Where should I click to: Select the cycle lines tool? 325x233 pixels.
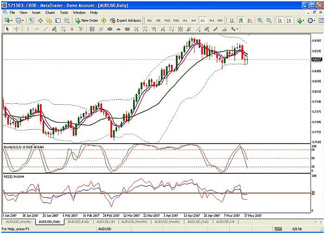(x=92, y=29)
